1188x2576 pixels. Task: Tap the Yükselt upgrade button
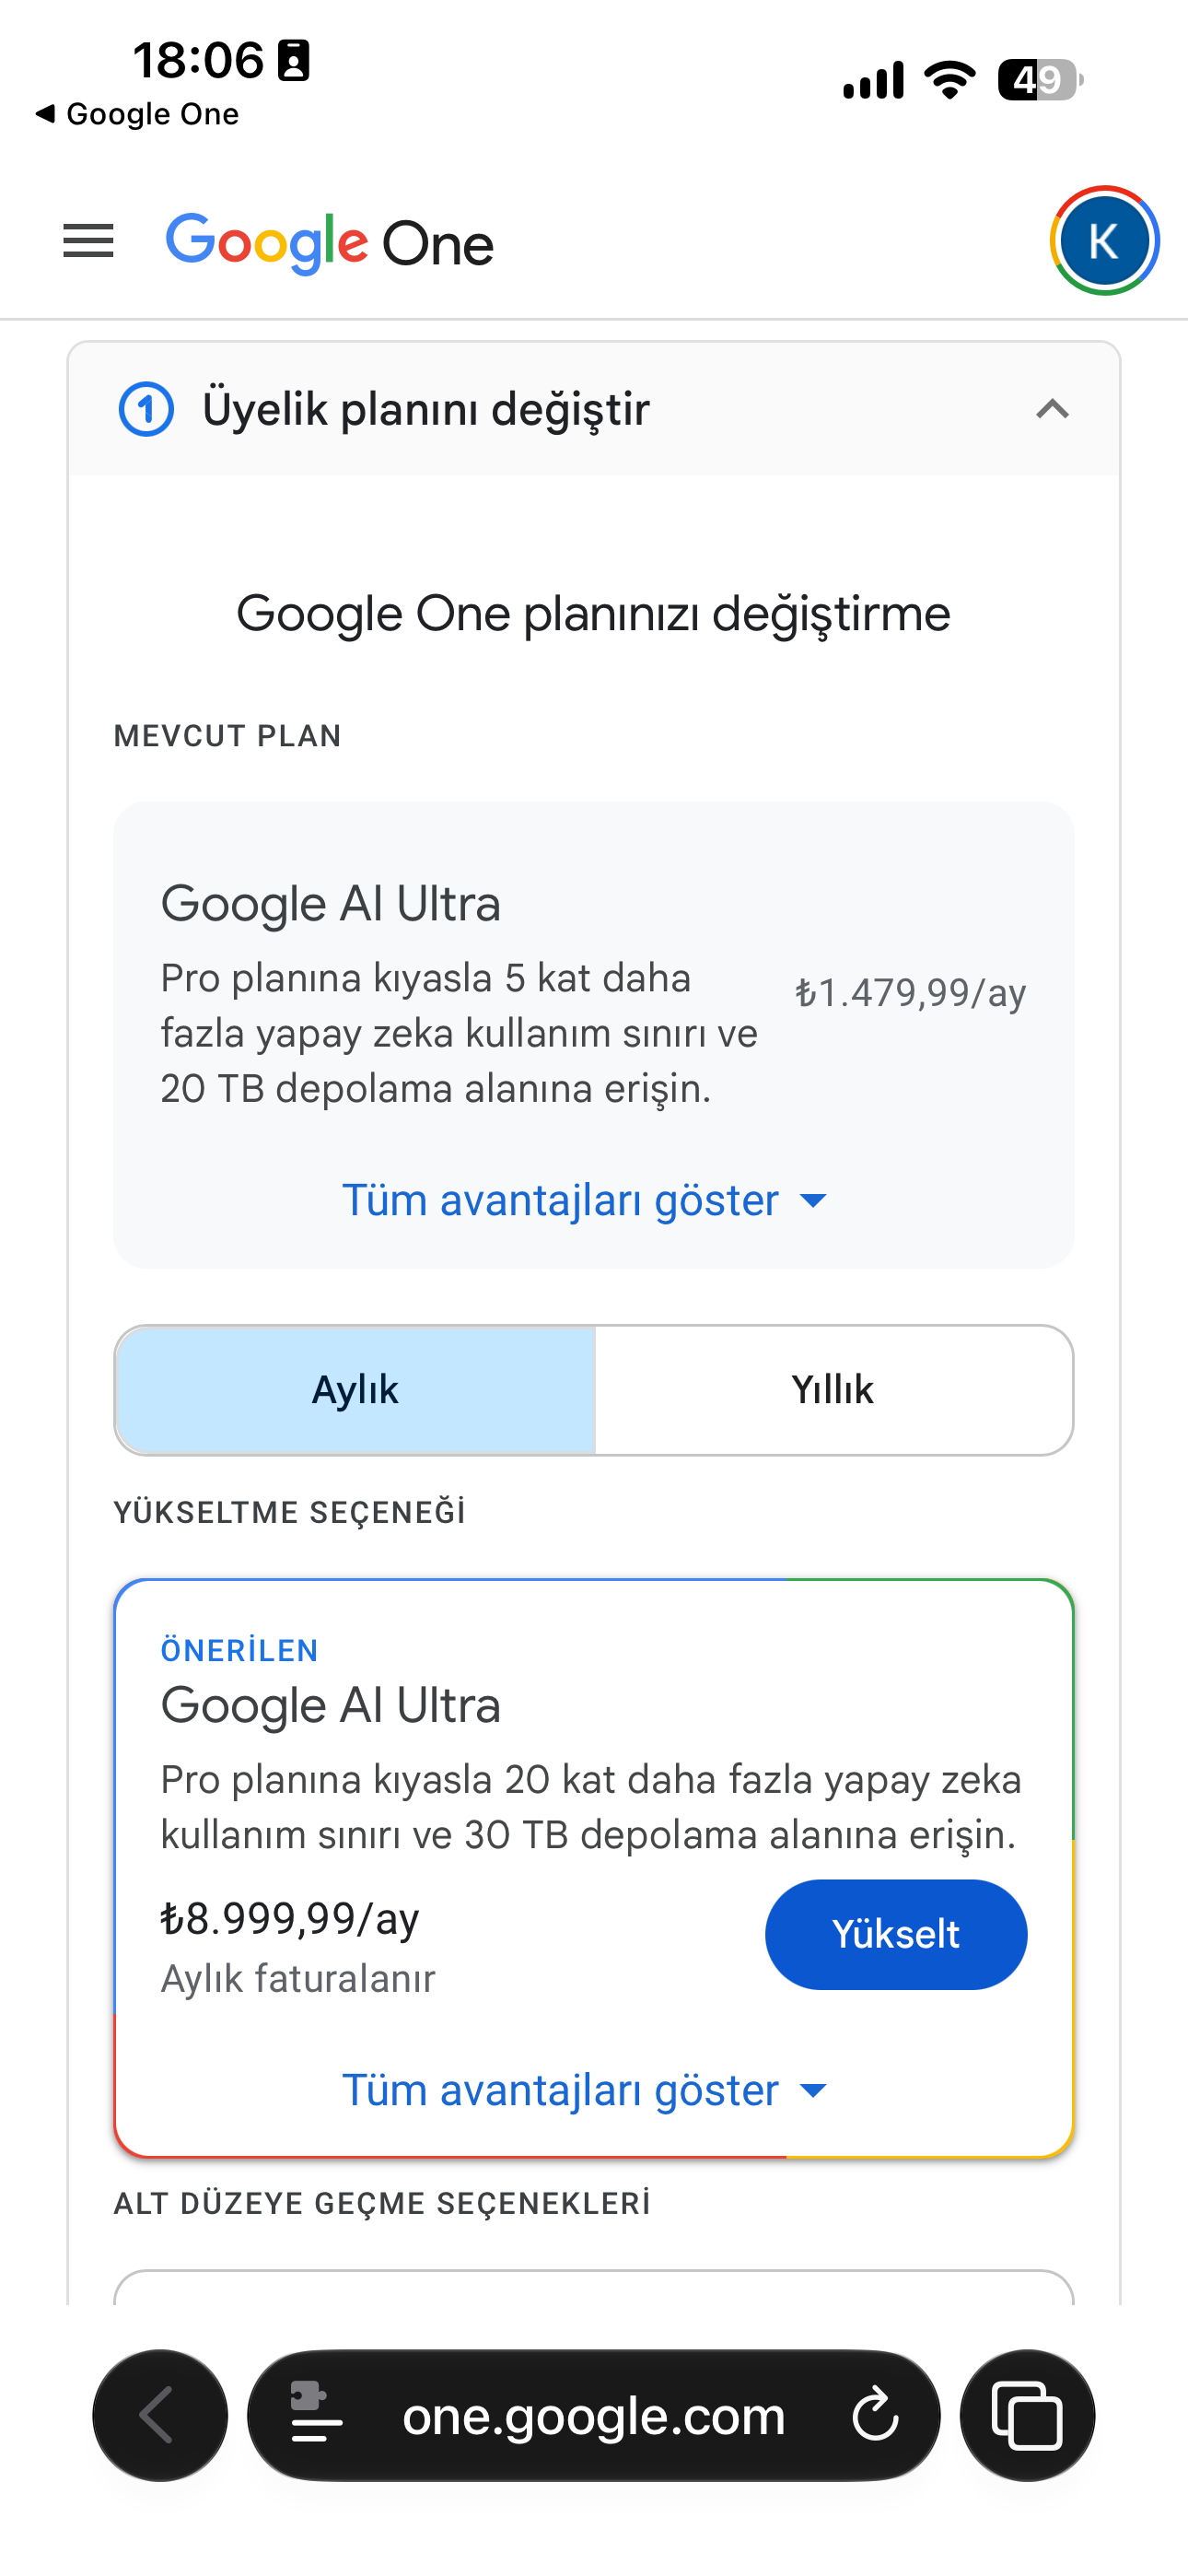[896, 1934]
